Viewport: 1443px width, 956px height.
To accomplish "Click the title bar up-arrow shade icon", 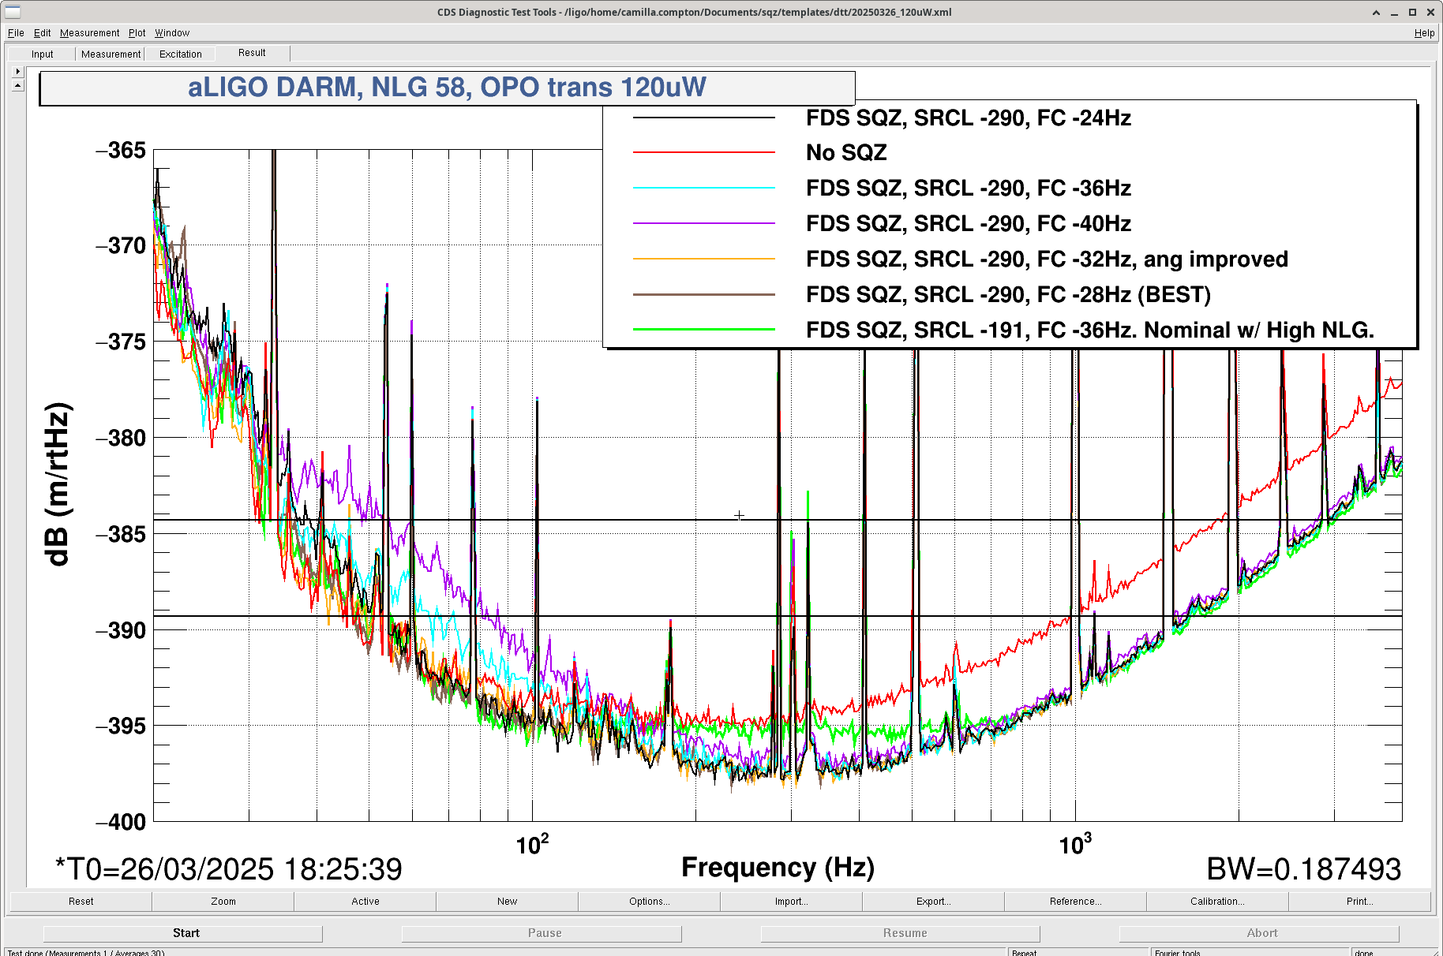I will [1377, 13].
